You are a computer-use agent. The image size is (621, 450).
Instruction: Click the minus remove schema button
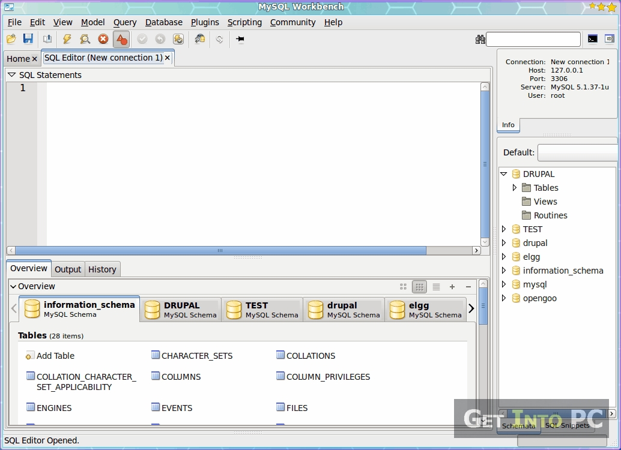tap(468, 287)
